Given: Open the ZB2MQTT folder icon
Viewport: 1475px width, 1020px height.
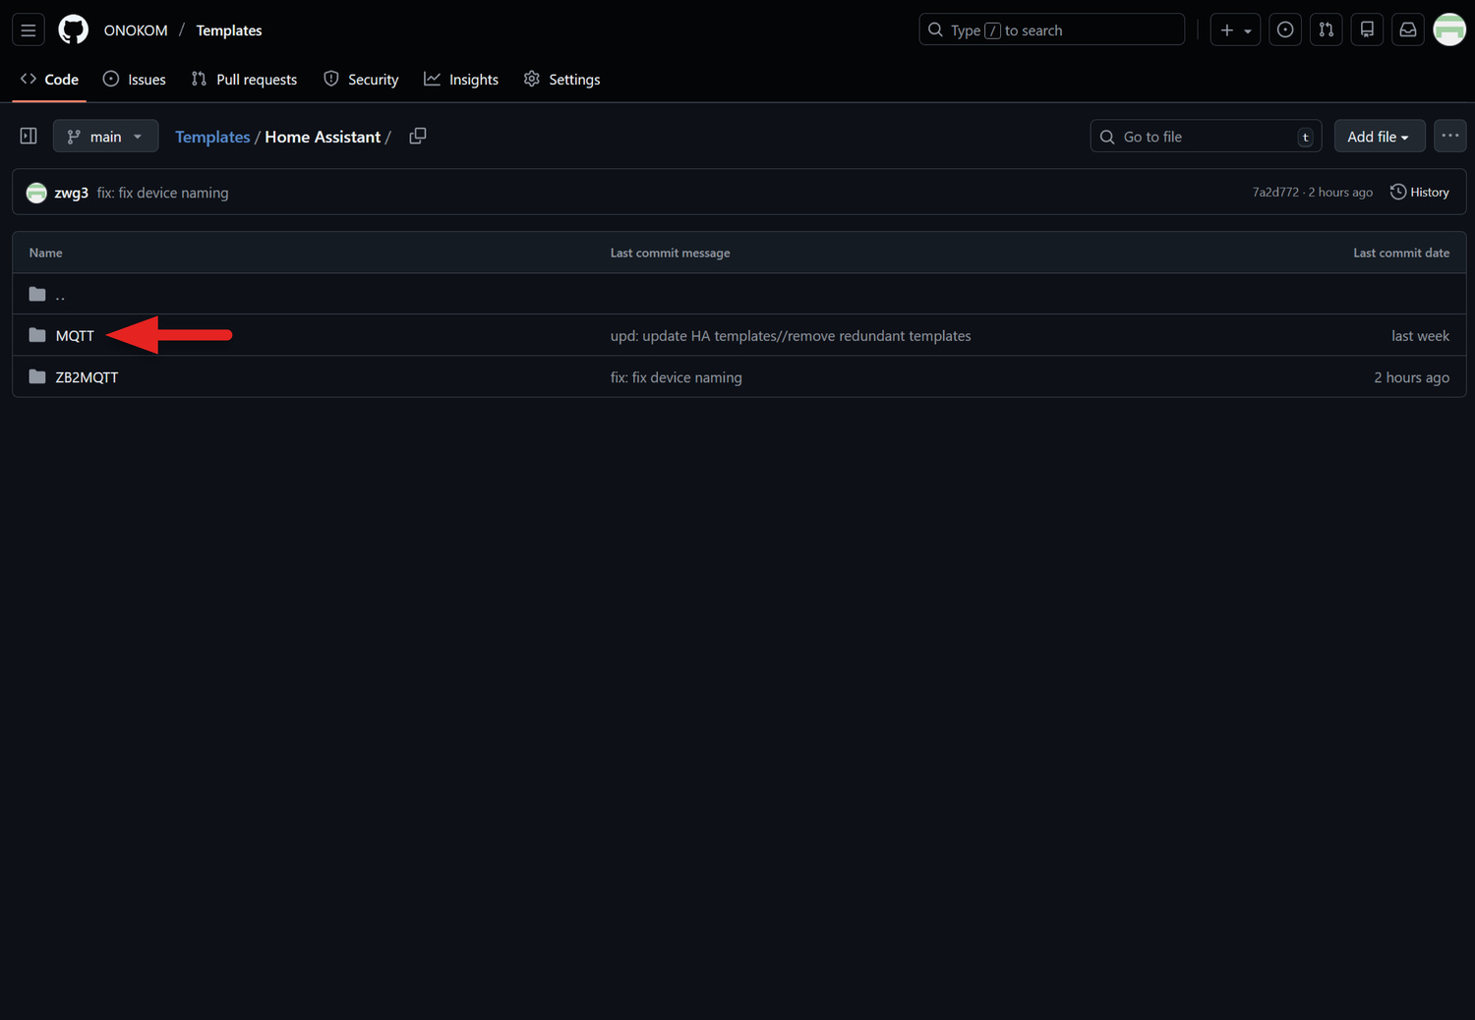Looking at the screenshot, I should (37, 377).
